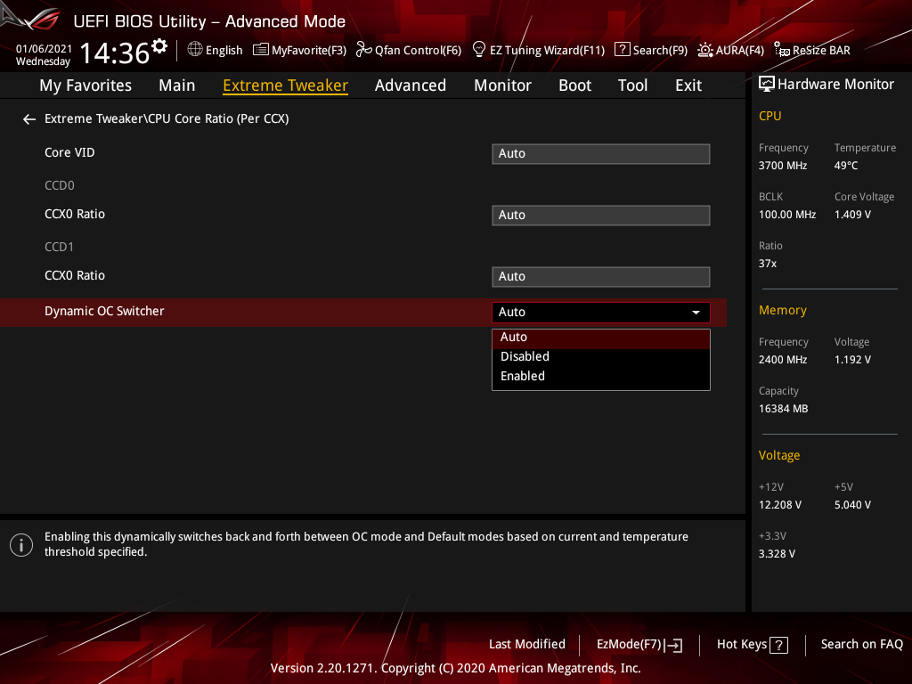Select the Dynamic OC Switcher row label
This screenshot has height=684, width=912.
coord(104,311)
